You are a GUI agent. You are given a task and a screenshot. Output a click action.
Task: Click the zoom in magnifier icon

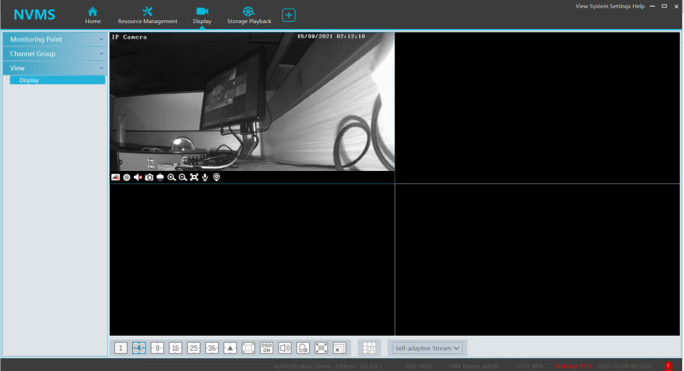[171, 177]
